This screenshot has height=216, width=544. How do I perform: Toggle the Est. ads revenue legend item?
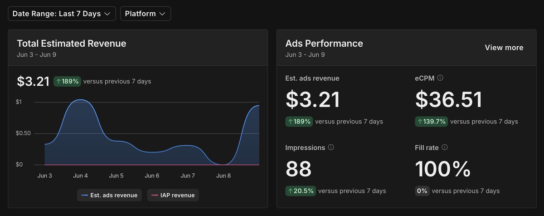click(110, 195)
